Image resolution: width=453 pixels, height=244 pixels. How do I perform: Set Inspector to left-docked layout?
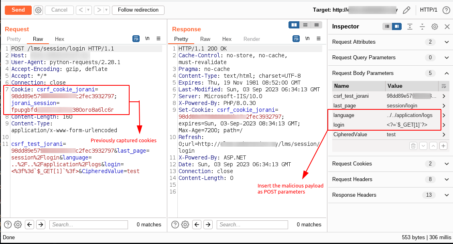387,26
